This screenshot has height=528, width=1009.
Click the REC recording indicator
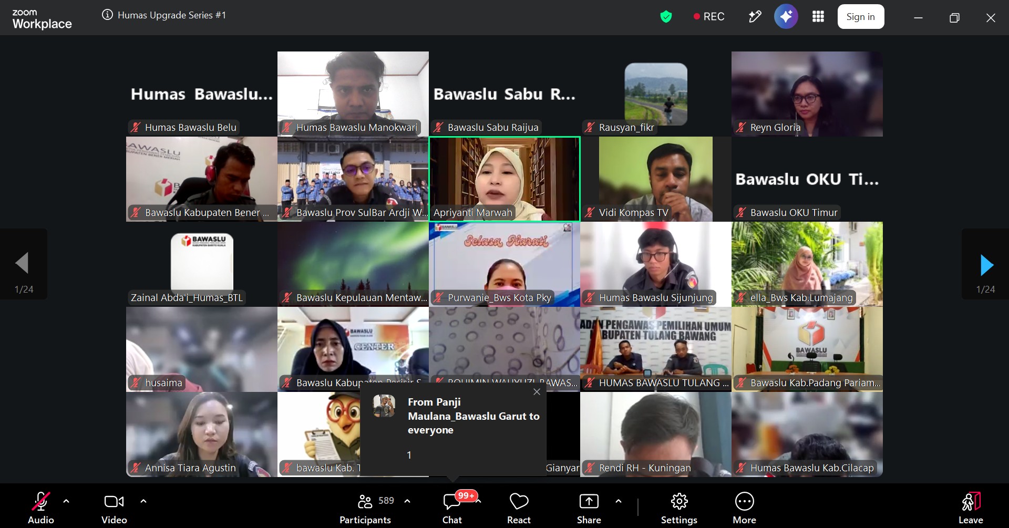pyautogui.click(x=709, y=17)
